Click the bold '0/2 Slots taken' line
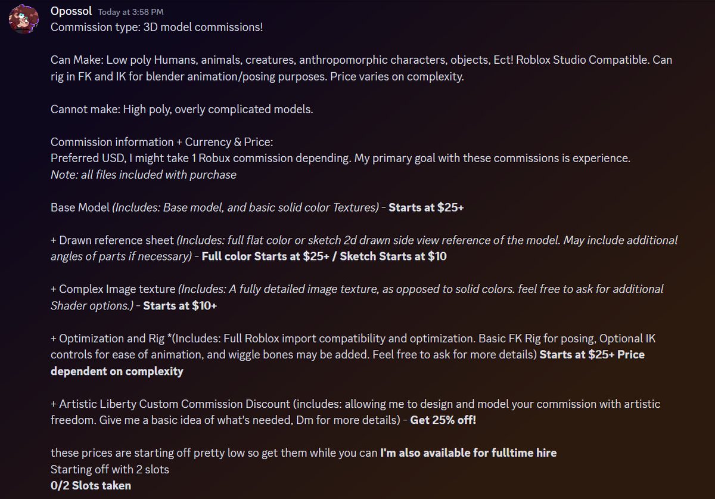This screenshot has width=715, height=499. [91, 486]
